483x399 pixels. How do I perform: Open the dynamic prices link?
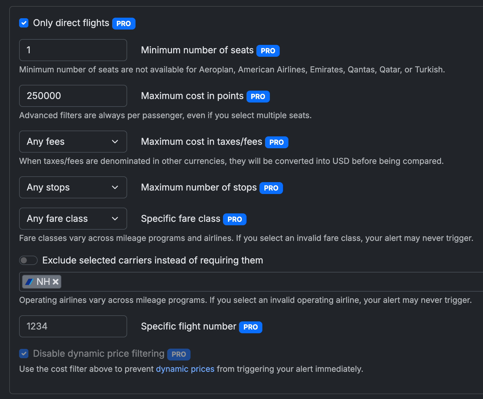(185, 369)
